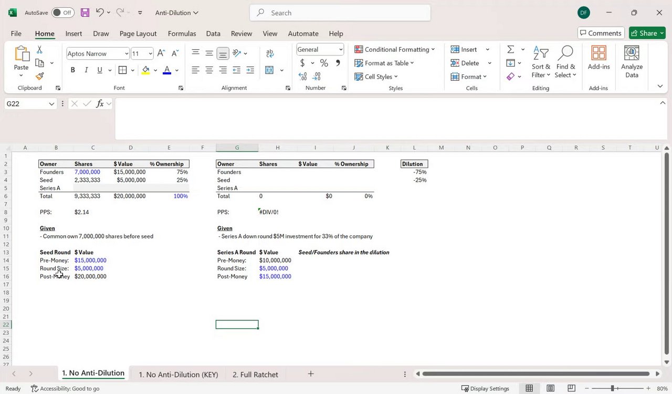Open the Comments pane button
The width and height of the screenshot is (672, 394).
point(601,33)
